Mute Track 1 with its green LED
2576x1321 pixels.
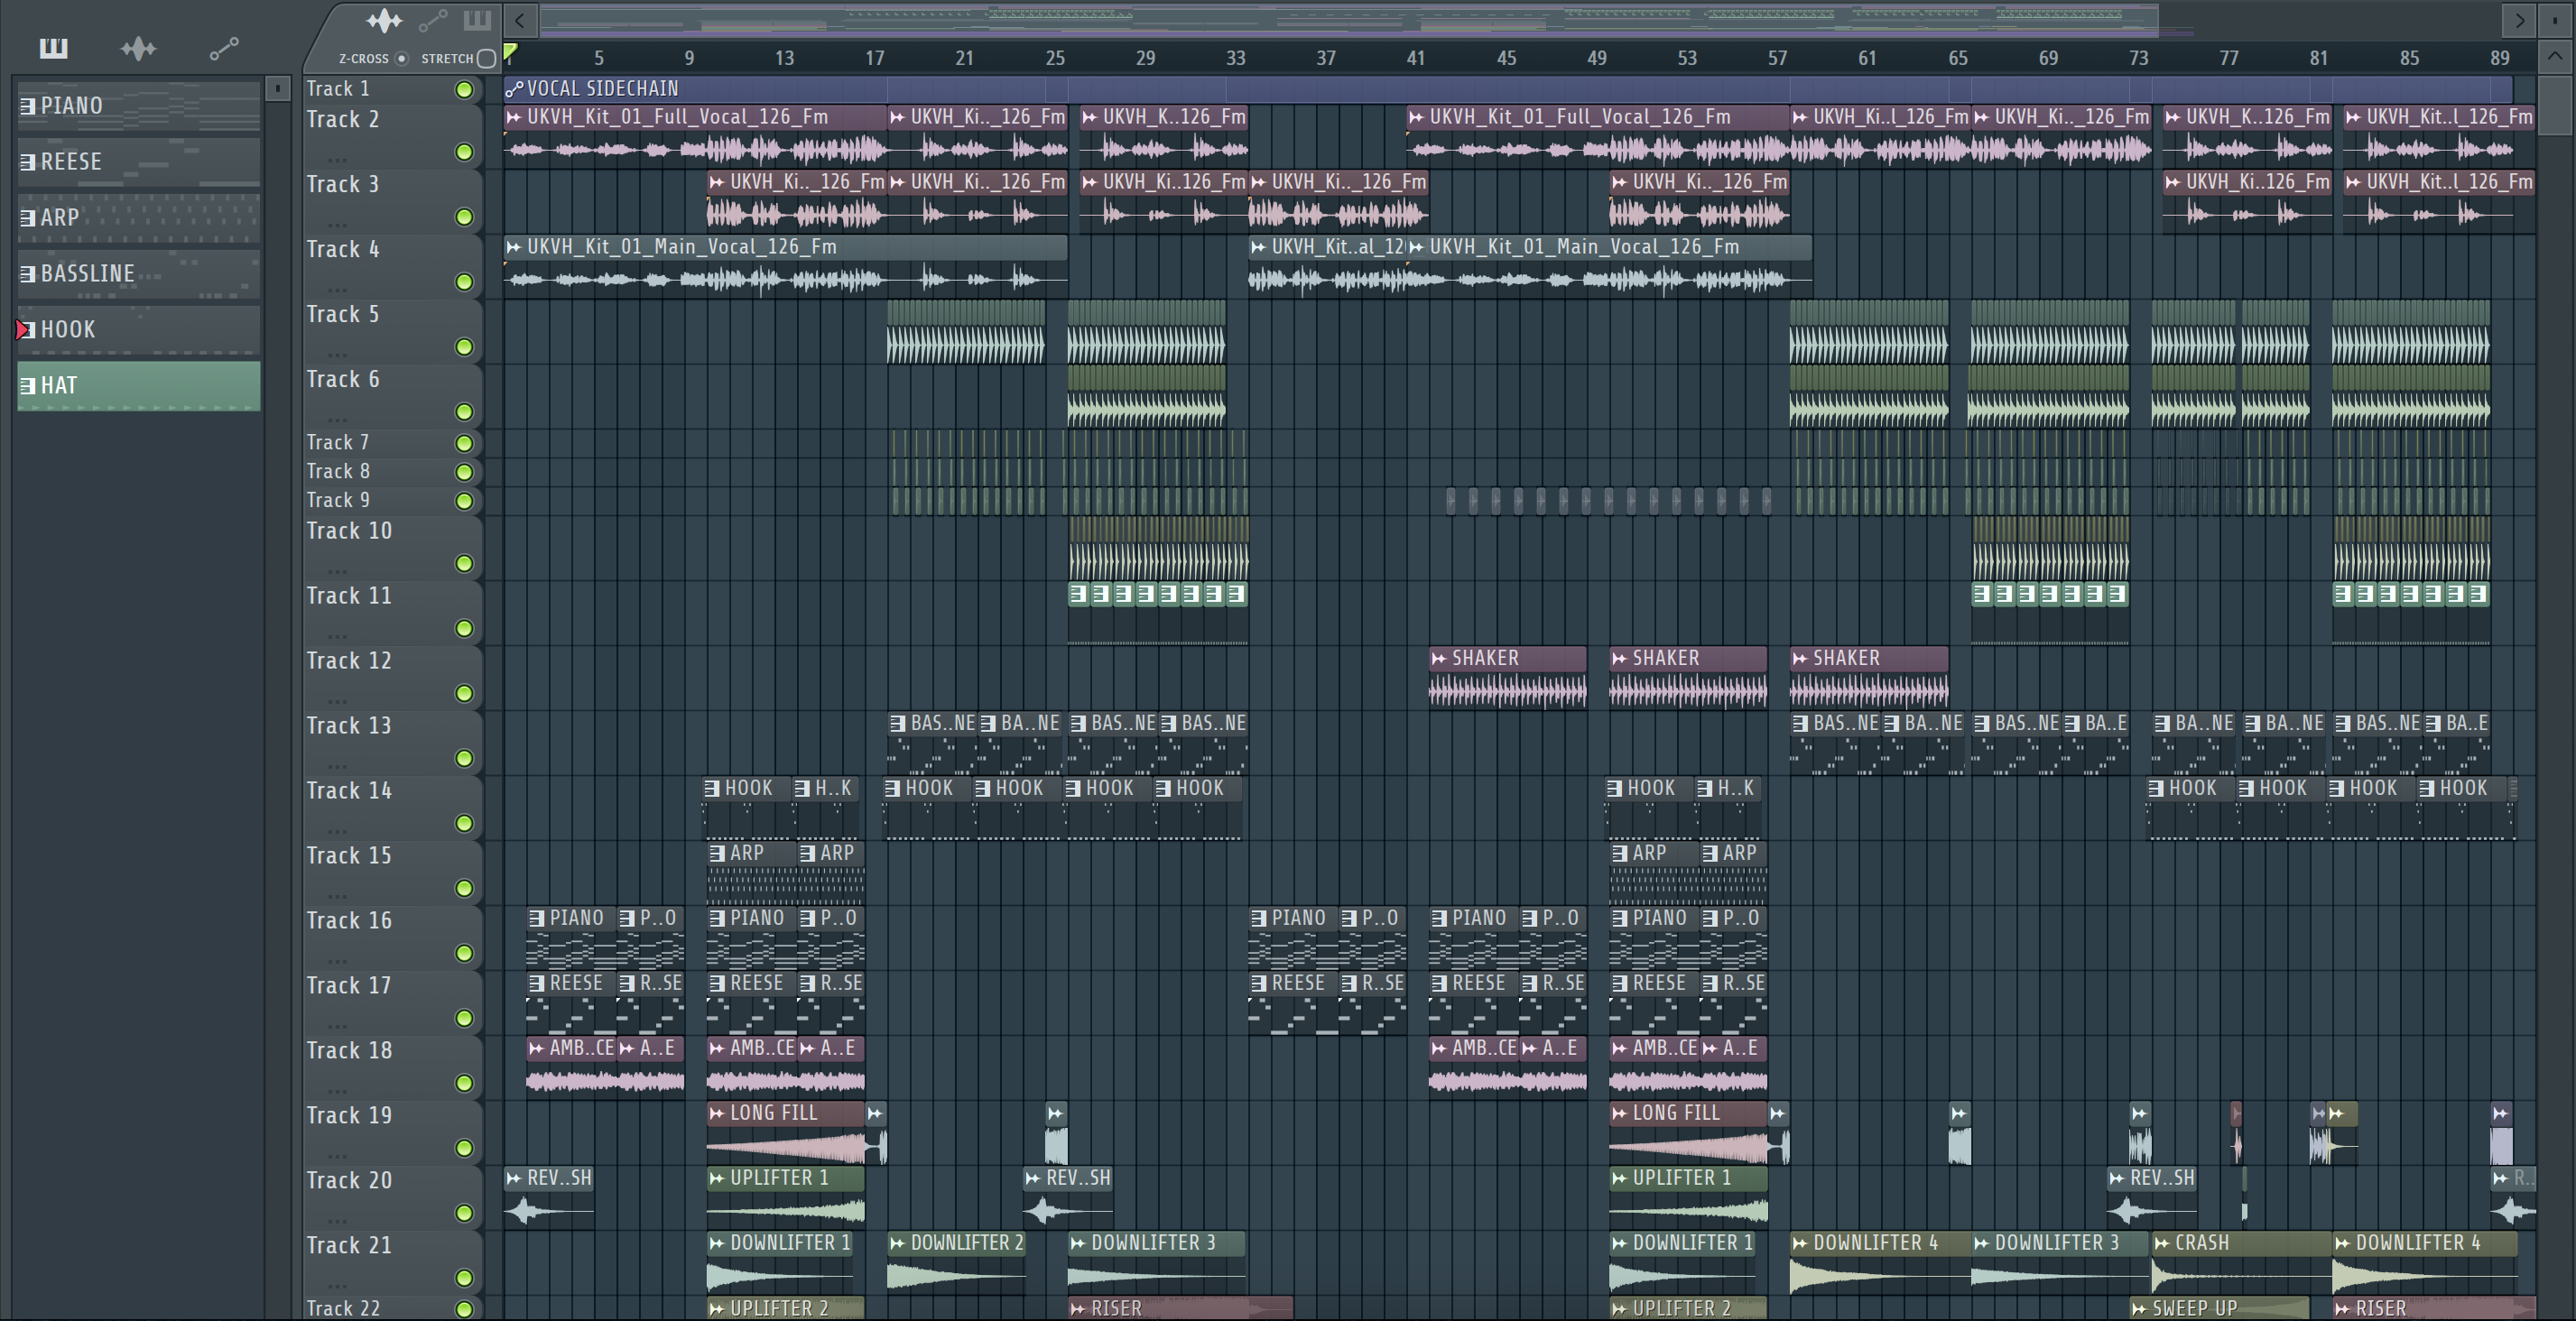[464, 90]
